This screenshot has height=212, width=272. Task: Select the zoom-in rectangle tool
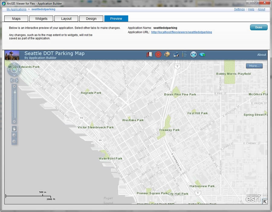pos(14,135)
